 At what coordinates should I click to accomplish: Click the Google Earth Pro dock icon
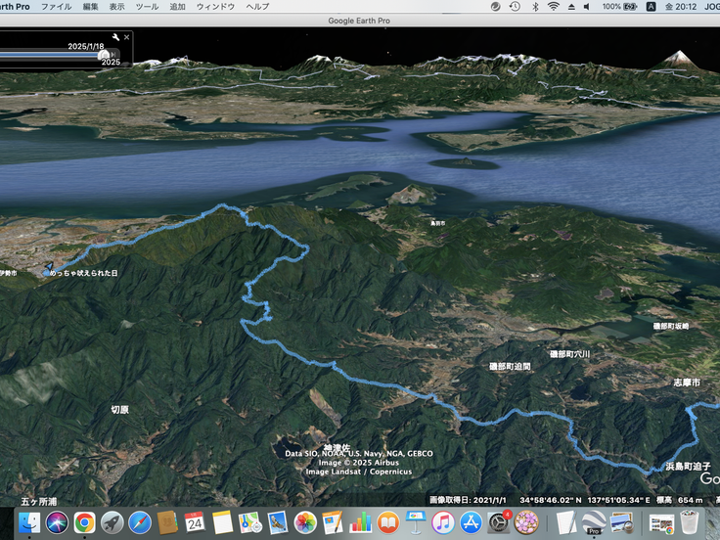coord(593,522)
